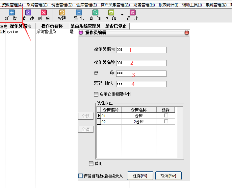Open the 资料管理(A) menu
232x188 pixels.
12,5
